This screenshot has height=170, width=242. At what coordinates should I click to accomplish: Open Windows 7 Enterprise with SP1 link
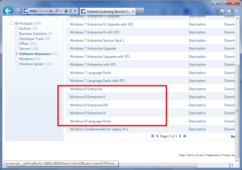93,65
